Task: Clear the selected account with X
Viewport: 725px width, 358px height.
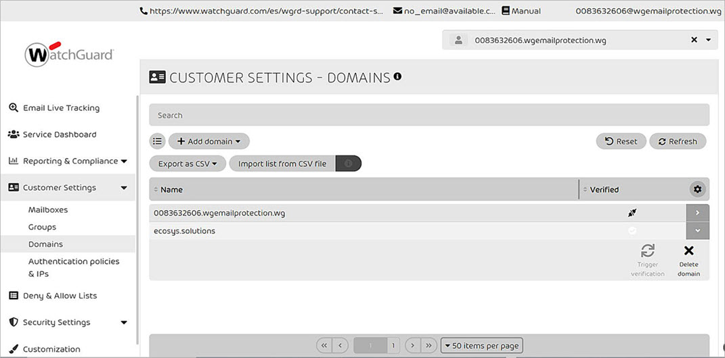Action: [694, 40]
